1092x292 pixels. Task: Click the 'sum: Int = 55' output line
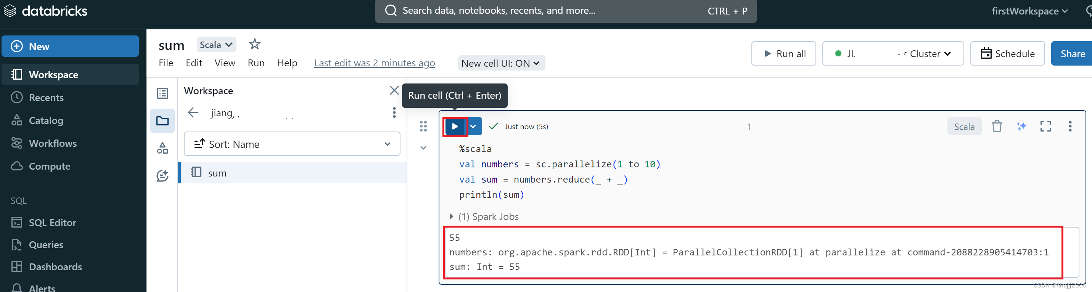click(484, 266)
